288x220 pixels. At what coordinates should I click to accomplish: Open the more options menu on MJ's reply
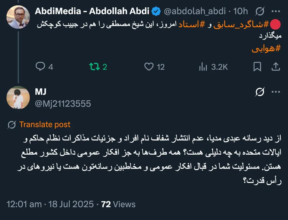coord(276,92)
